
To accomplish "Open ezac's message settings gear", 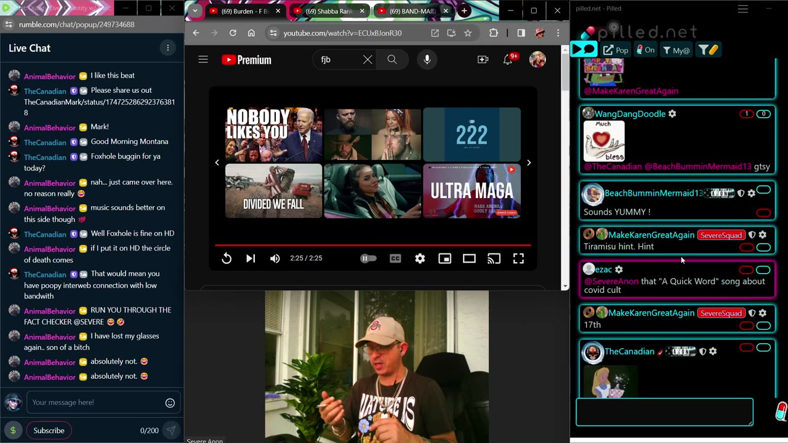I will click(619, 269).
